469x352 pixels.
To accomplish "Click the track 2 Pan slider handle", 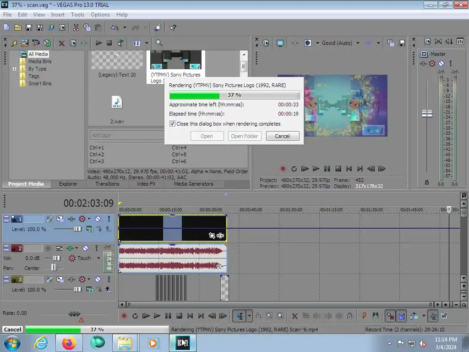I will [54, 268].
